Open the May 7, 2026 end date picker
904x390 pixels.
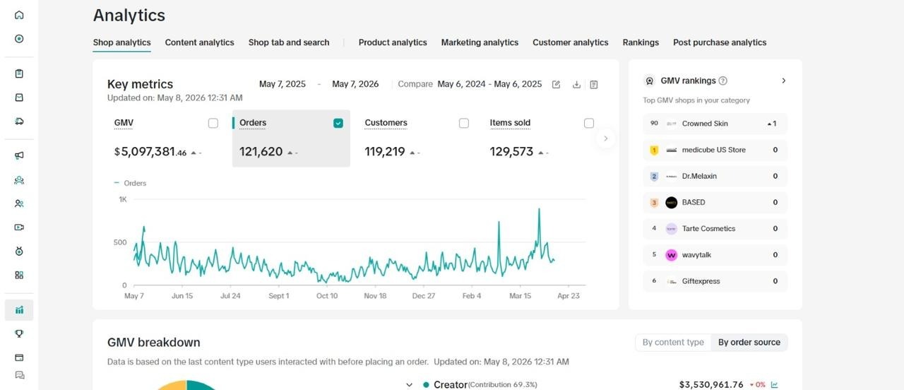pyautogui.click(x=355, y=84)
